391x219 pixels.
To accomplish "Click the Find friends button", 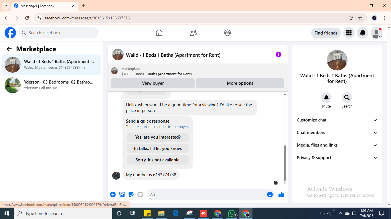I will pyautogui.click(x=326, y=33).
